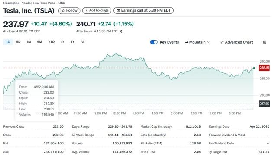Viewport: 272px width, 157px height.
Task: Open the Mountain chart type dropdown
Action: [198, 42]
